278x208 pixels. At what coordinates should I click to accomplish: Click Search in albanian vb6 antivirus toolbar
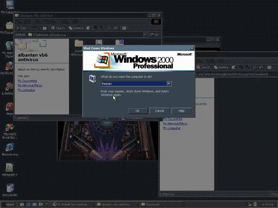coord(58,28)
